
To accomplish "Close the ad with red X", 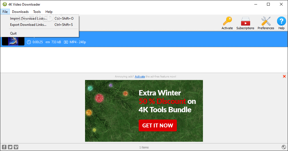I will [284, 76].
